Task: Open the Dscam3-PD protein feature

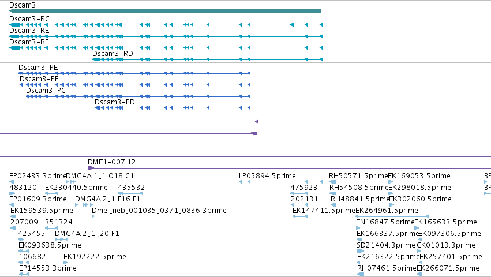Action: pos(173,108)
